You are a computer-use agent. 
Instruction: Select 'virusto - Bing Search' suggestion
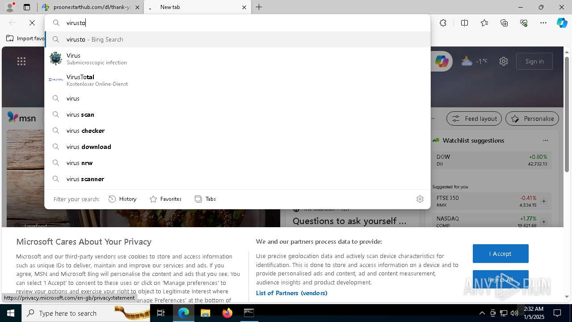pos(237,39)
